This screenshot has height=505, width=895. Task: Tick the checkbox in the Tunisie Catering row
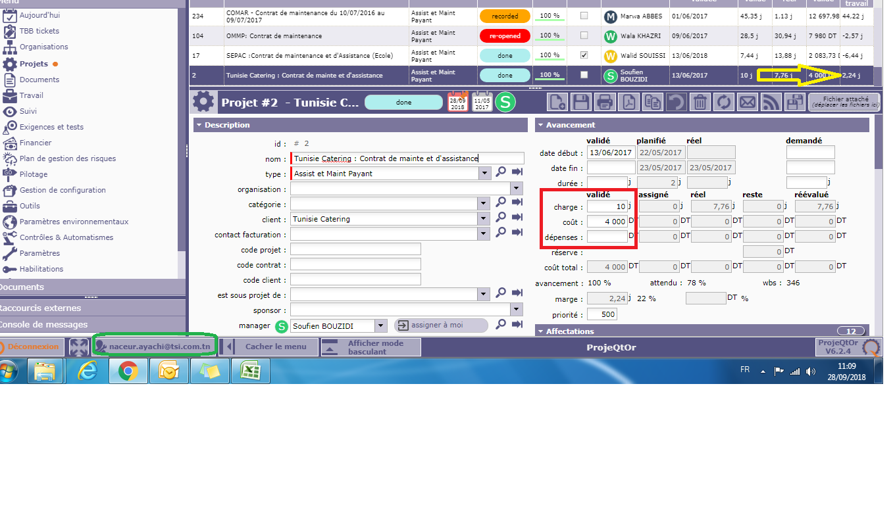(x=584, y=75)
